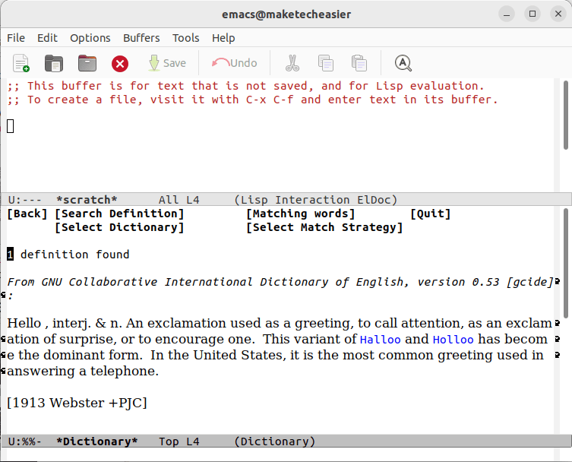The image size is (572, 462).
Task: Place cursor in scratch buffer at cursor box
Action: tap(10, 126)
